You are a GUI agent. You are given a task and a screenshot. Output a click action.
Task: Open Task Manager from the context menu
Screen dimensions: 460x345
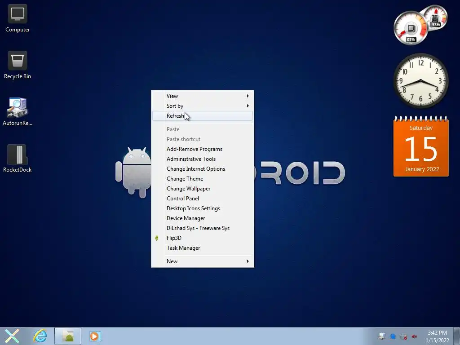click(203, 248)
